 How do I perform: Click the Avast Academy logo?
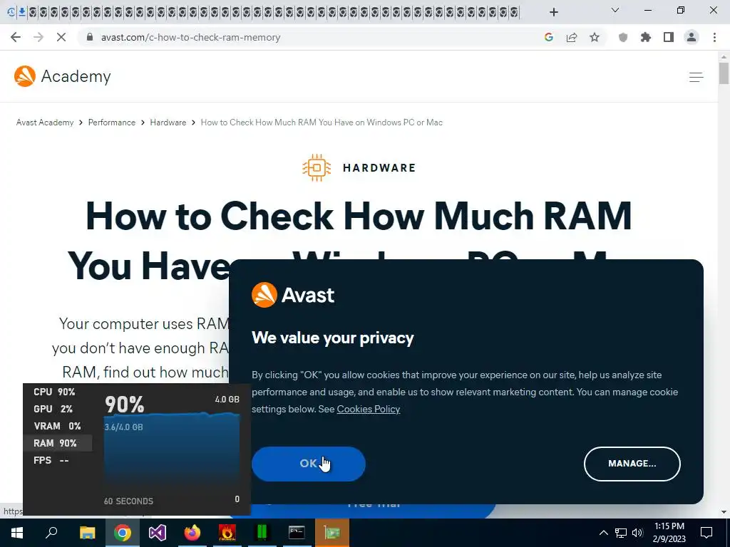point(63,76)
